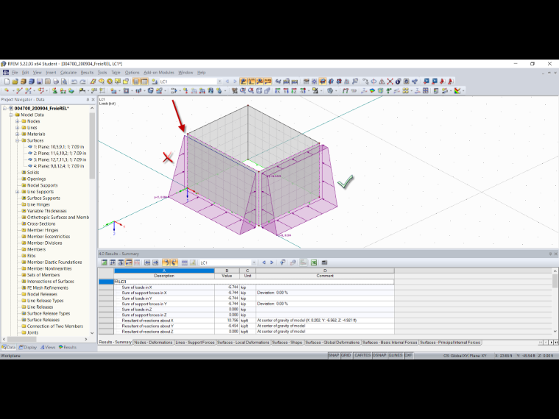Select surface 1: Plane 10,5,9,1 in tree
Viewport: 559px width, 419px height.
coord(59,147)
